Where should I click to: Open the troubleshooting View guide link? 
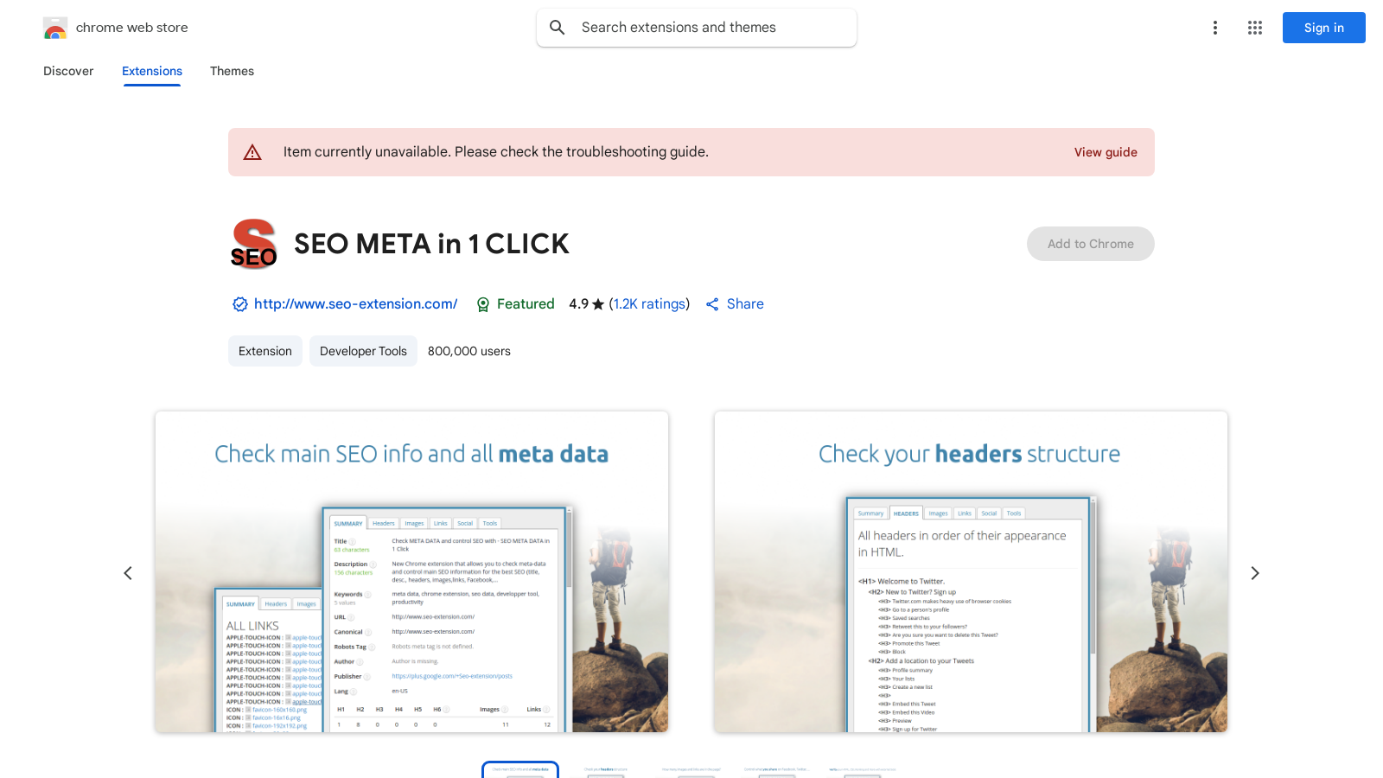[1106, 152]
